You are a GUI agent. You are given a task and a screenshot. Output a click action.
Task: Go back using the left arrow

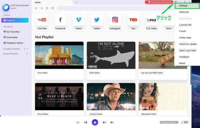(x=36, y=8)
